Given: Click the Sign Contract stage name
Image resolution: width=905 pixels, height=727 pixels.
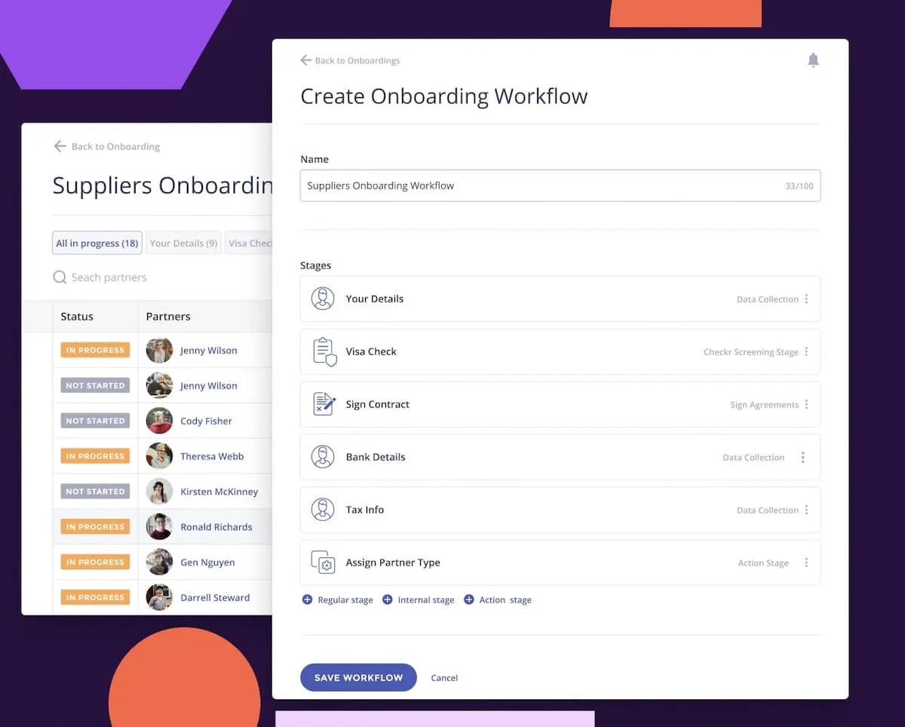Looking at the screenshot, I should point(378,404).
